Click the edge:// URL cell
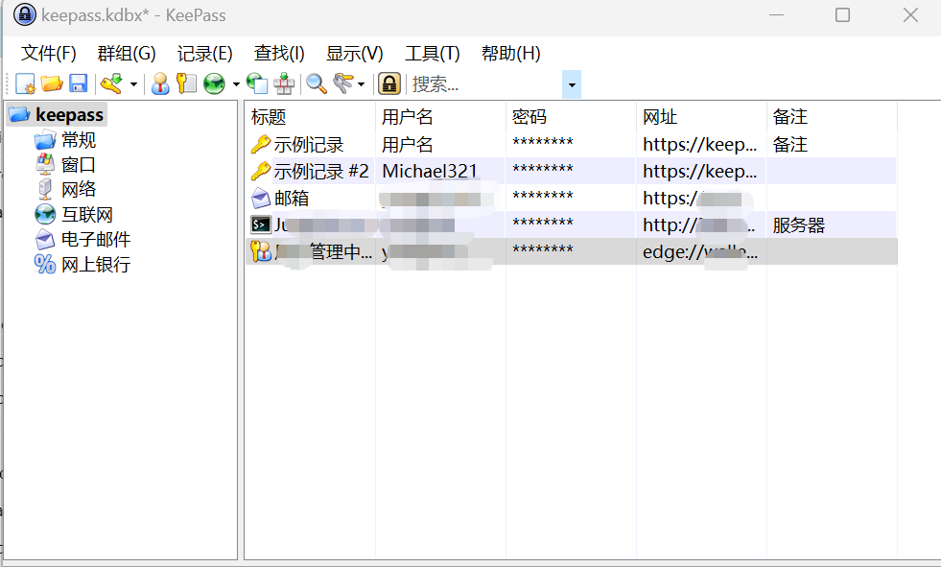 tap(699, 252)
